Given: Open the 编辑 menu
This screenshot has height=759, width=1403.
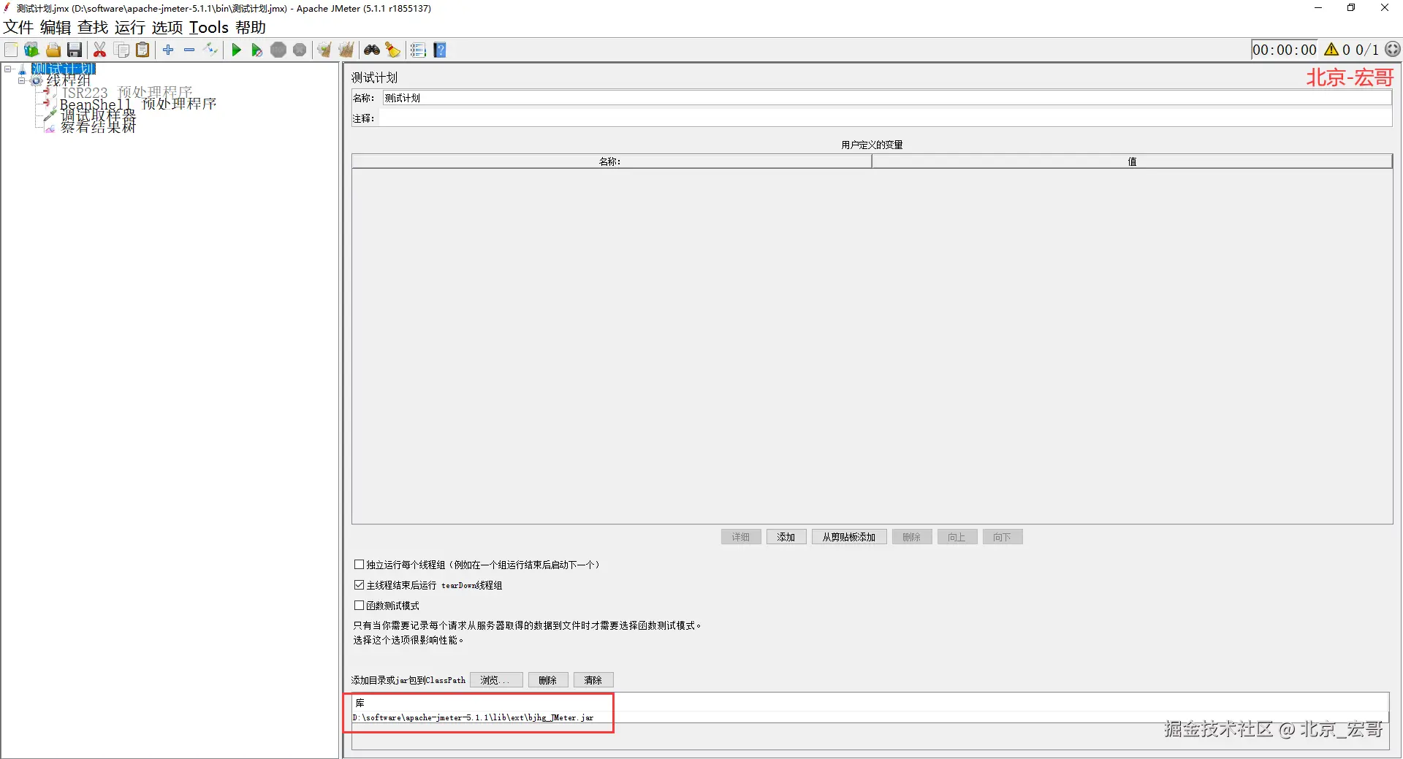Looking at the screenshot, I should [56, 28].
